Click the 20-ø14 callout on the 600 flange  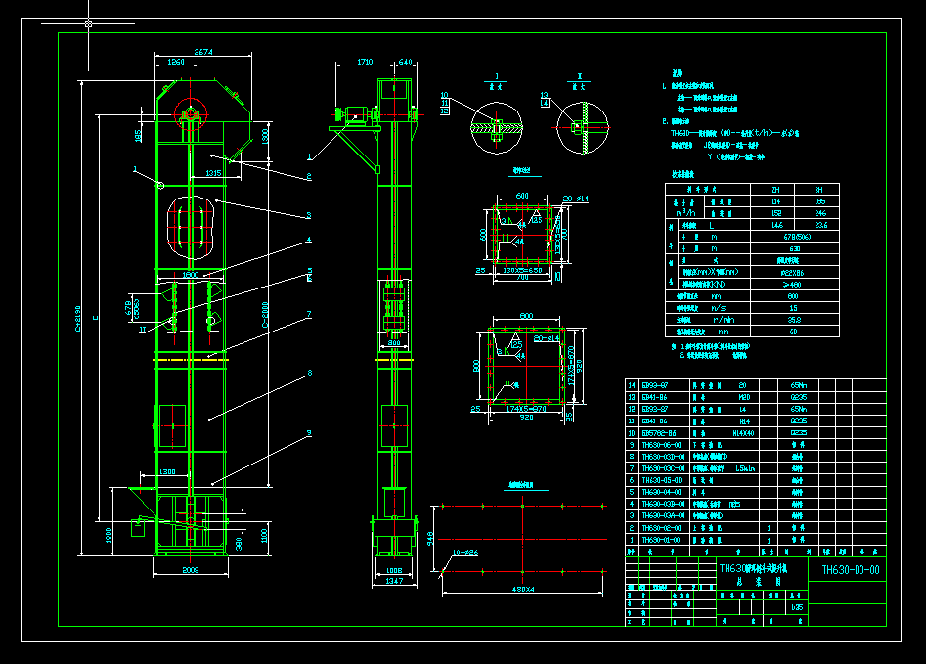coord(575,199)
